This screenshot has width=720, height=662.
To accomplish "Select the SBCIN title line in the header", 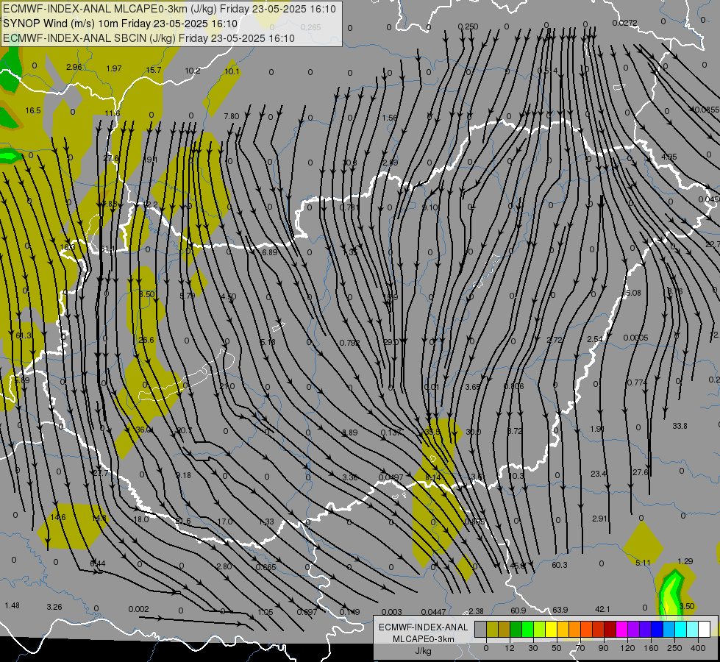I will [149, 38].
